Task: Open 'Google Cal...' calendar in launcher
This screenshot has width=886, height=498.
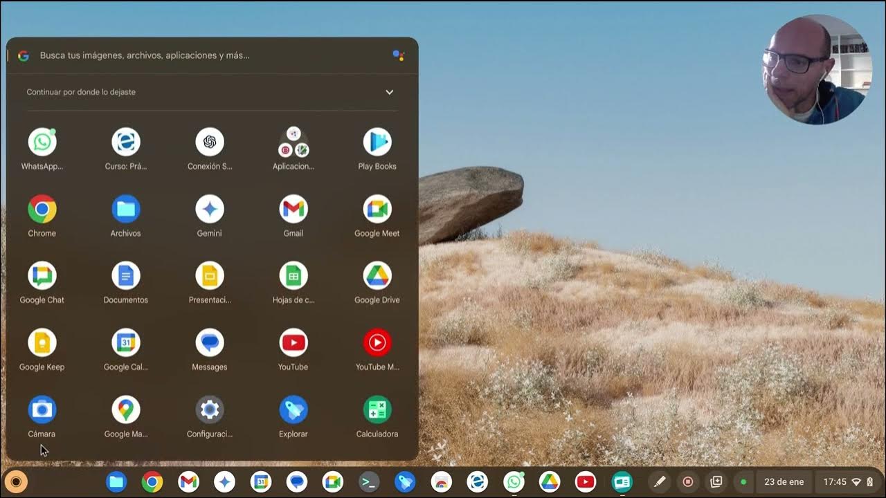Action: point(126,342)
